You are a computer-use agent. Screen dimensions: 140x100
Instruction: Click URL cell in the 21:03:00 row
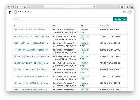(69, 64)
